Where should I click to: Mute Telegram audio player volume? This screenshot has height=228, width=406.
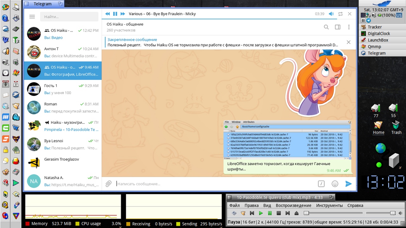pyautogui.click(x=331, y=14)
